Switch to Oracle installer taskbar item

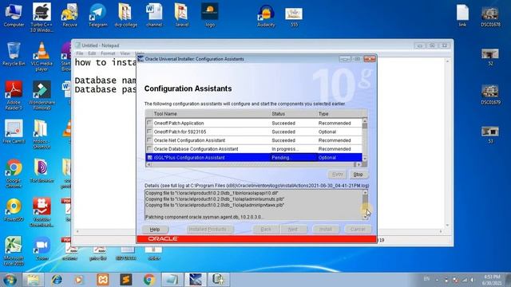click(x=196, y=280)
